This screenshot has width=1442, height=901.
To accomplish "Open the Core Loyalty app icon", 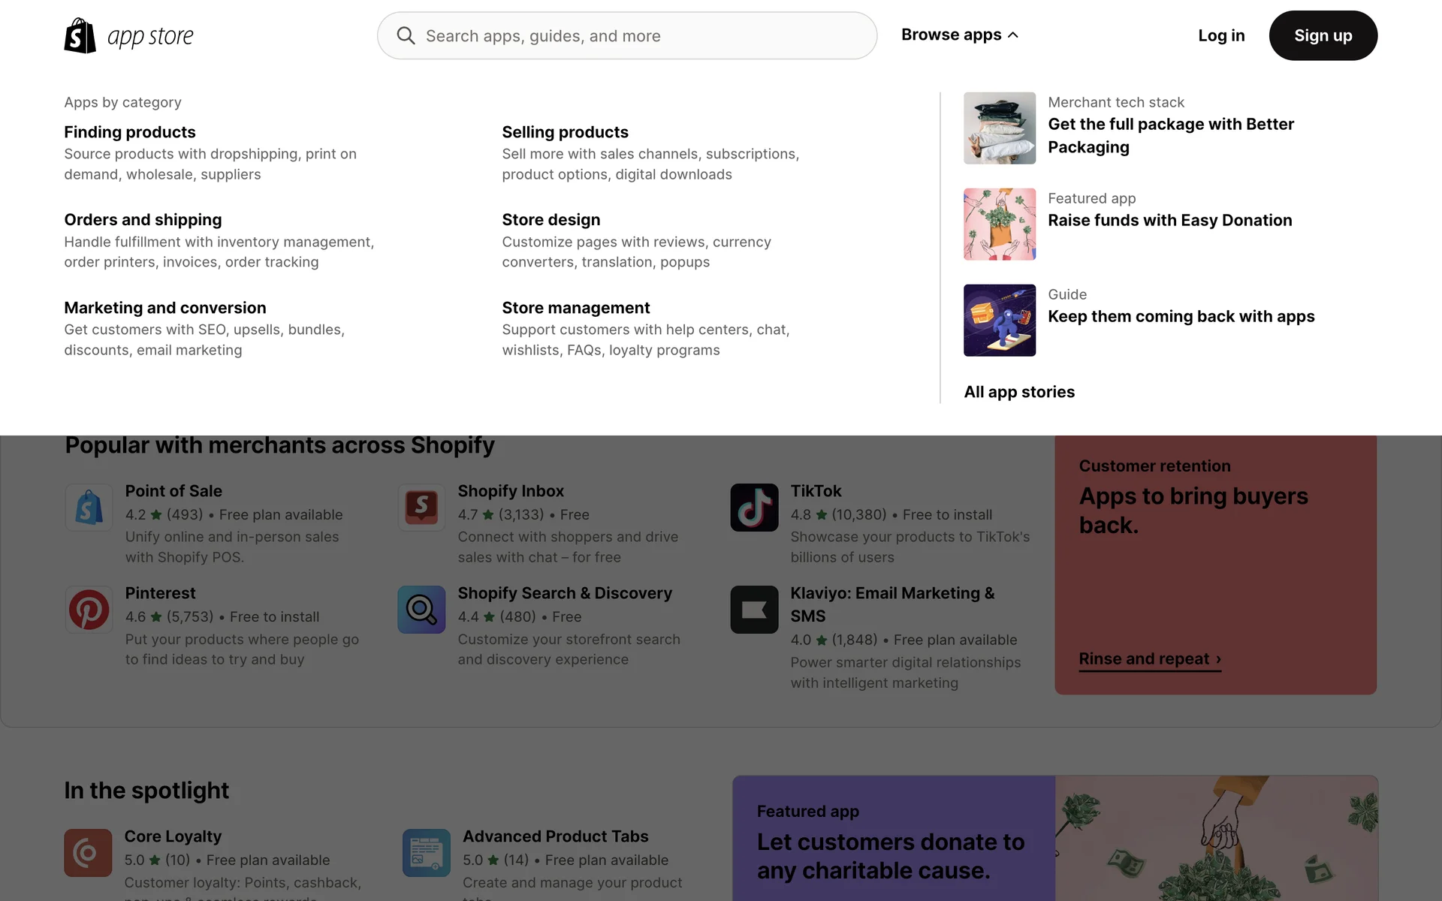I will tap(88, 853).
